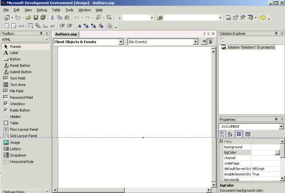This screenshot has height=193, width=285.
Task: Click the bgColor value field
Action: (263, 153)
